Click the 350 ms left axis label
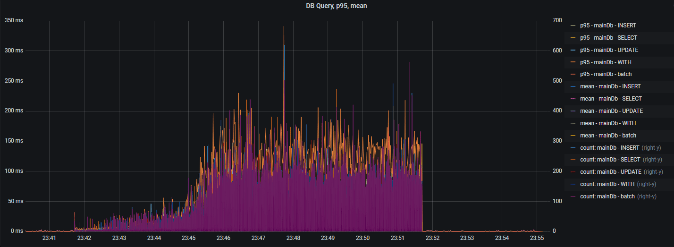Screen dimensions: 674x247 coord(13,20)
